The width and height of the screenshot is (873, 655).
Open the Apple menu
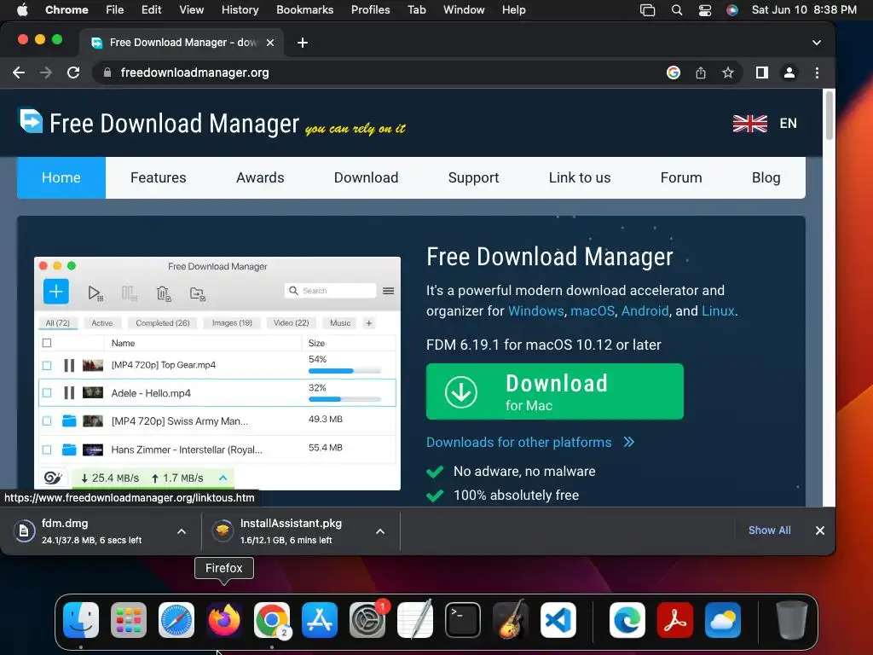[22, 10]
